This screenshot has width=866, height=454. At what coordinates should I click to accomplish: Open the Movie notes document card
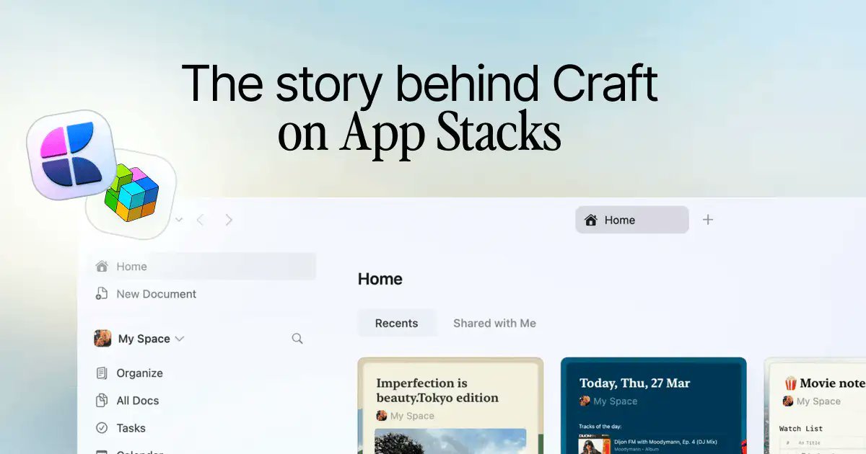coord(815,406)
